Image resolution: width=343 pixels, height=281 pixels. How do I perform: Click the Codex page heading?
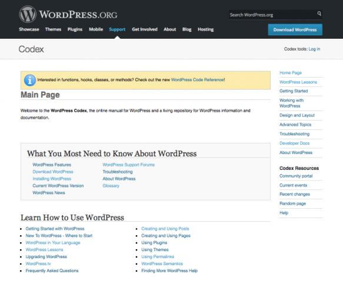(31, 49)
